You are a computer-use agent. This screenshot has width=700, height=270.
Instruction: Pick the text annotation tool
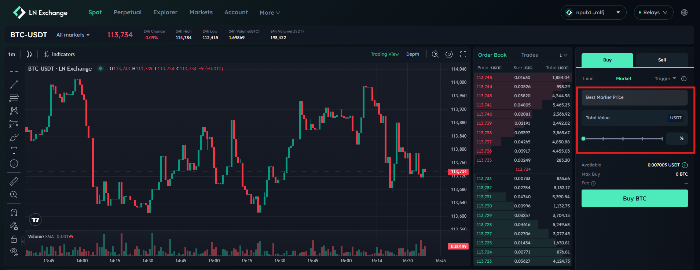click(x=14, y=150)
